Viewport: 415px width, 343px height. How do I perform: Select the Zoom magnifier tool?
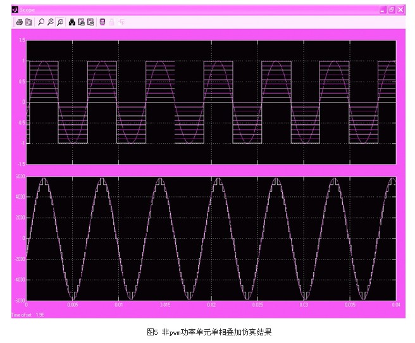tap(41, 22)
